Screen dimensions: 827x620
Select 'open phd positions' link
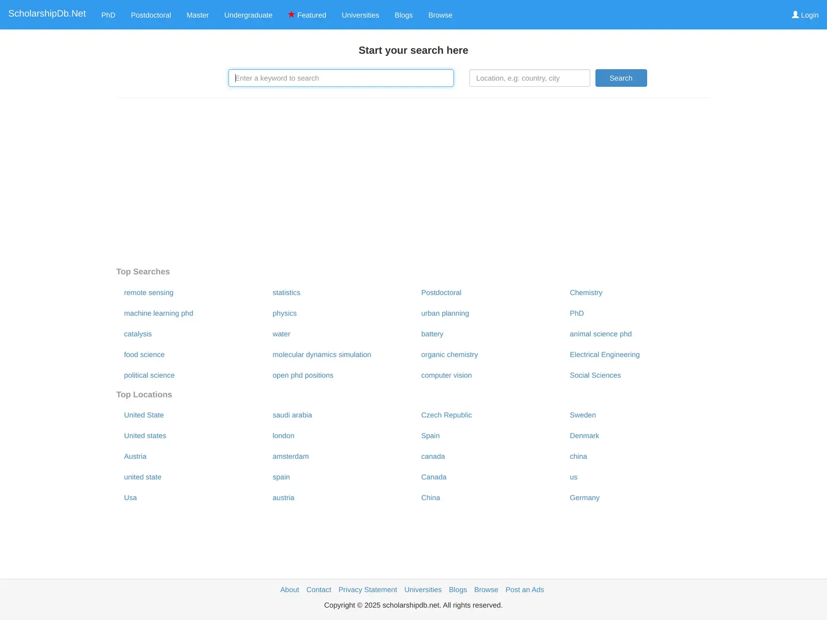pos(303,375)
